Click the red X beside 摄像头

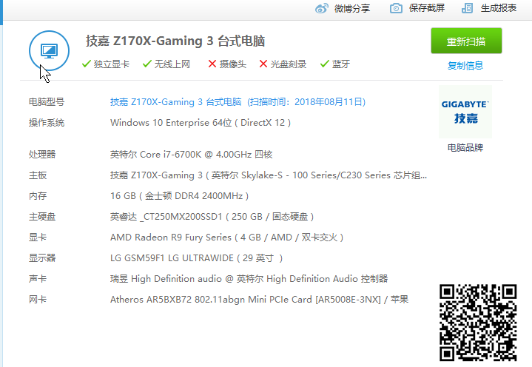tap(212, 64)
